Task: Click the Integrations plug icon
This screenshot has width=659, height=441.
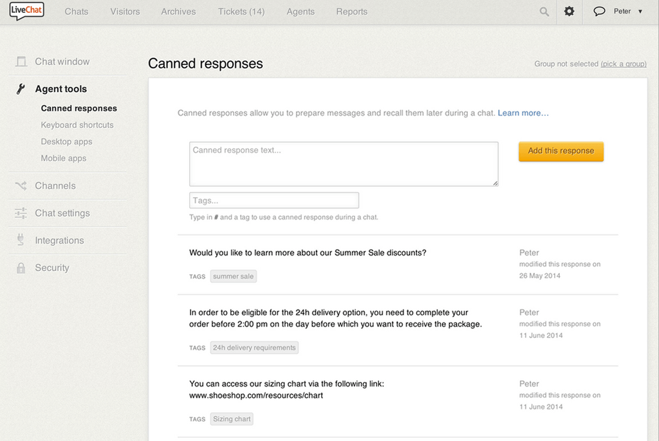Action: pyautogui.click(x=21, y=241)
